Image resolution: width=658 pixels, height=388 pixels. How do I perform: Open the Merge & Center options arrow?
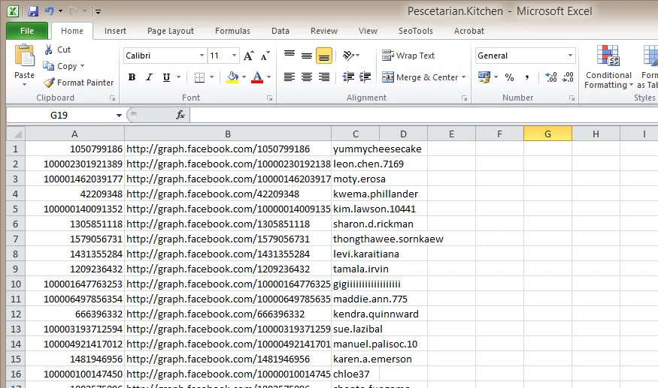pos(464,77)
